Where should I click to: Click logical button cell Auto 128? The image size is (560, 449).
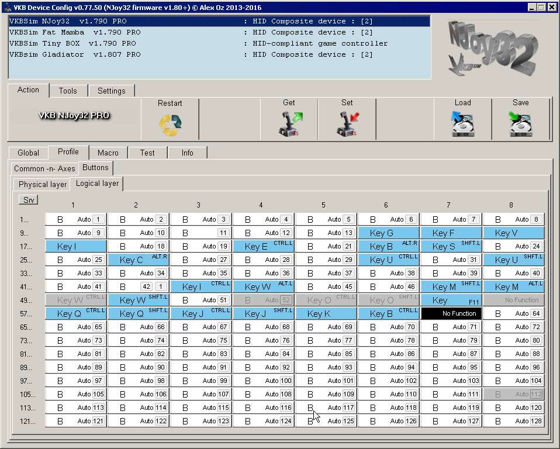pos(514,421)
